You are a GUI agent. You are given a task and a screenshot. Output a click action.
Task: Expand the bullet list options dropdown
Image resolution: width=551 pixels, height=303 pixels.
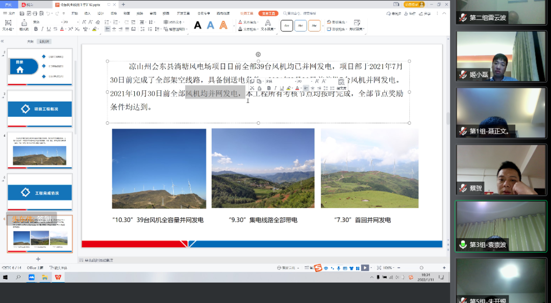(111, 22)
